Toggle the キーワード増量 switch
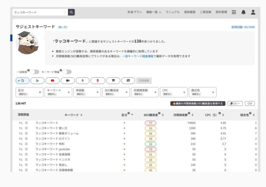Image resolution: width=266 pixels, height=187 pixels. click(x=67, y=72)
